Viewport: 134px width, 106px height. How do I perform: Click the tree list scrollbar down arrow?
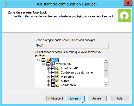click(106, 84)
